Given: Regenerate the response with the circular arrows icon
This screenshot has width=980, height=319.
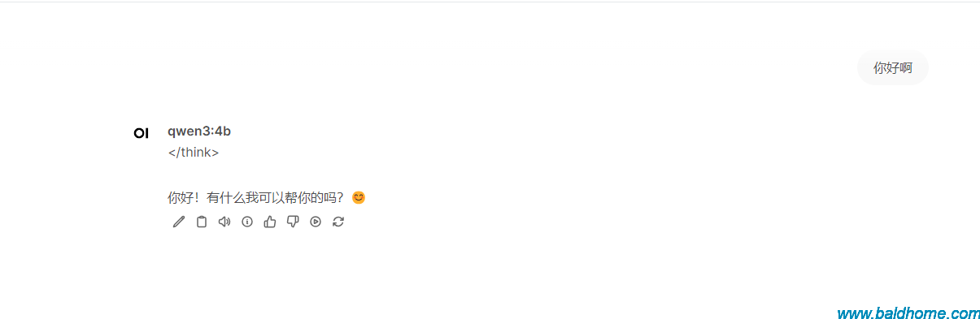Looking at the screenshot, I should (x=338, y=222).
